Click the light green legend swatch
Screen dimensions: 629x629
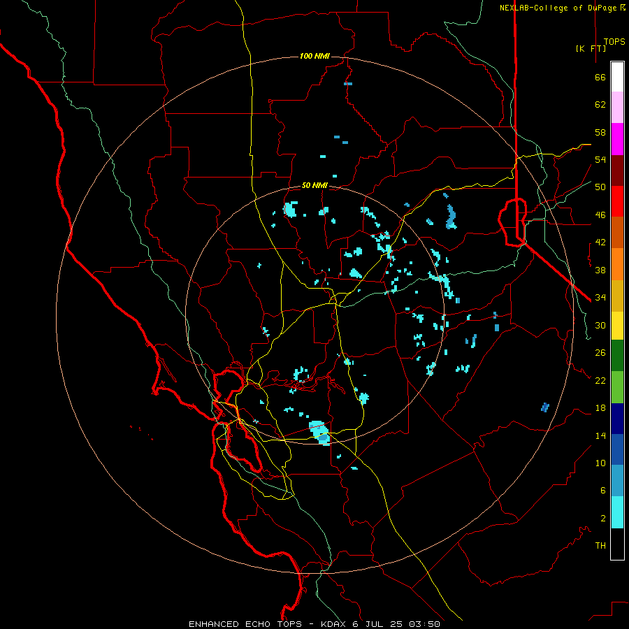coord(617,387)
